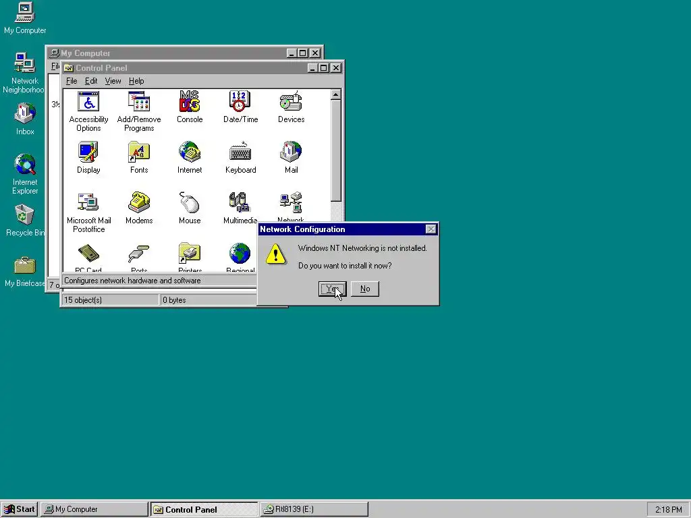Click the Control Panel vertical scroll thumb
The width and height of the screenshot is (691, 518).
coord(336,151)
